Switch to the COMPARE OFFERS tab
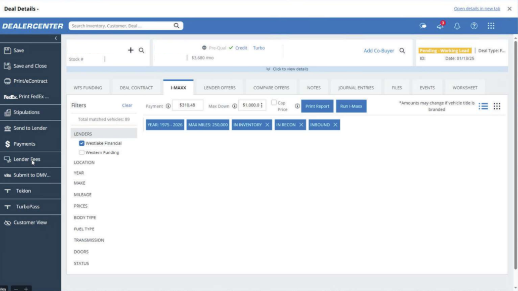This screenshot has height=291, width=518. [x=271, y=88]
